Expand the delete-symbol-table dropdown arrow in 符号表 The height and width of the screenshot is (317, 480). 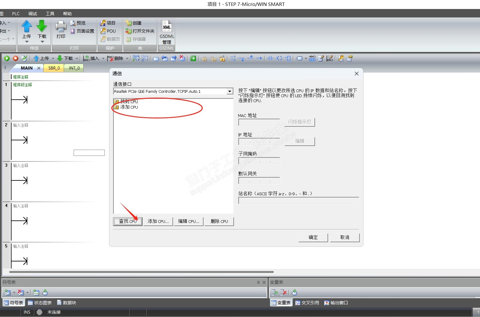tap(27, 292)
